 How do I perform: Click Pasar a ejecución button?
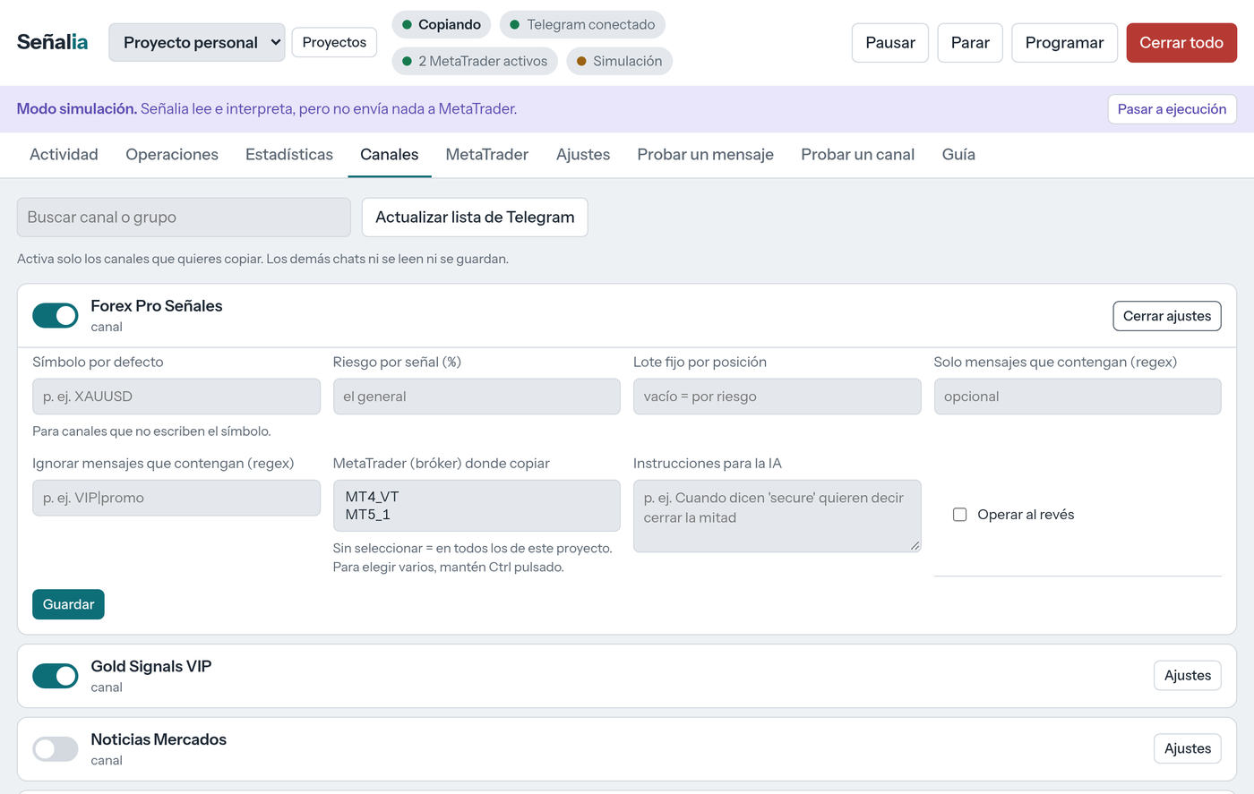(1172, 109)
